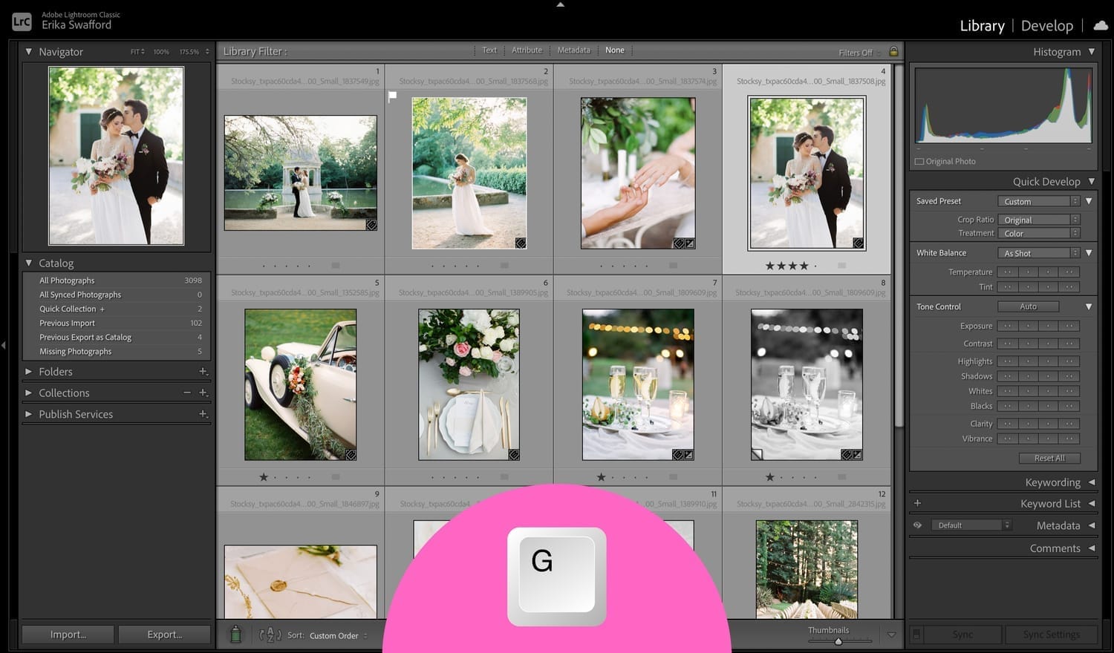Toggle the A-Z sort direction icon

pyautogui.click(x=270, y=635)
